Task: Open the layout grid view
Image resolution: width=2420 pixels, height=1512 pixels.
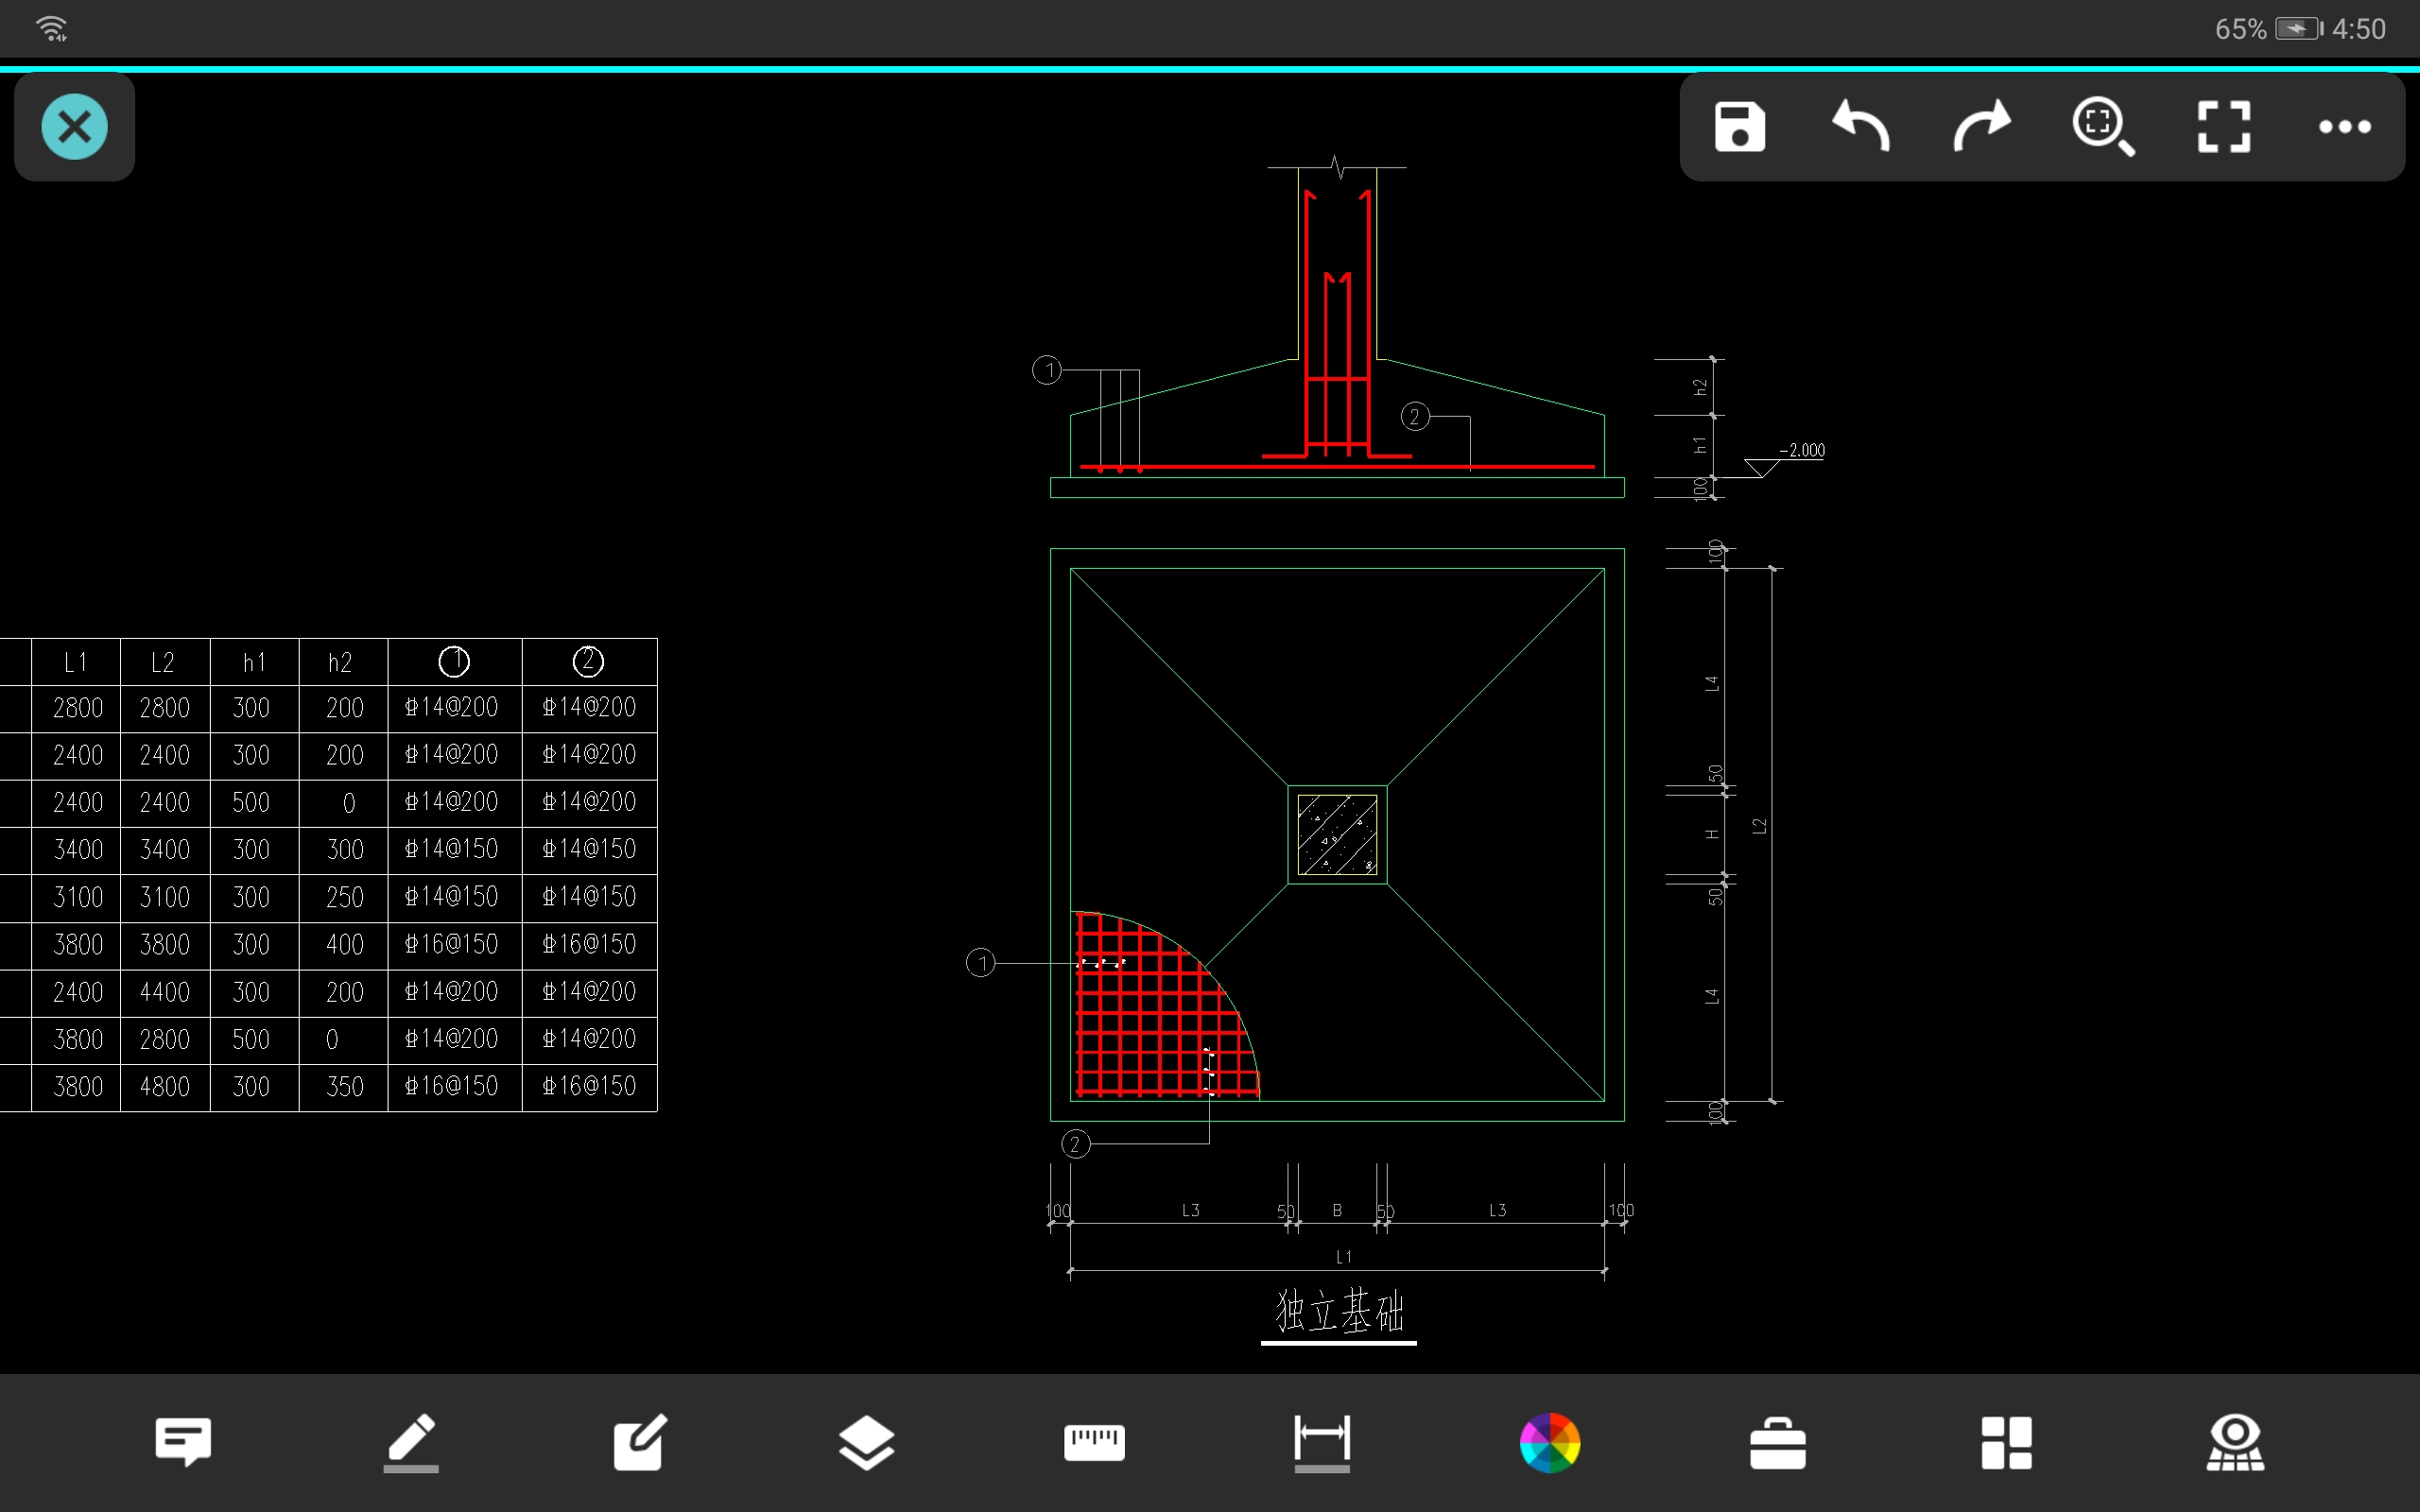Action: [x=2006, y=1443]
